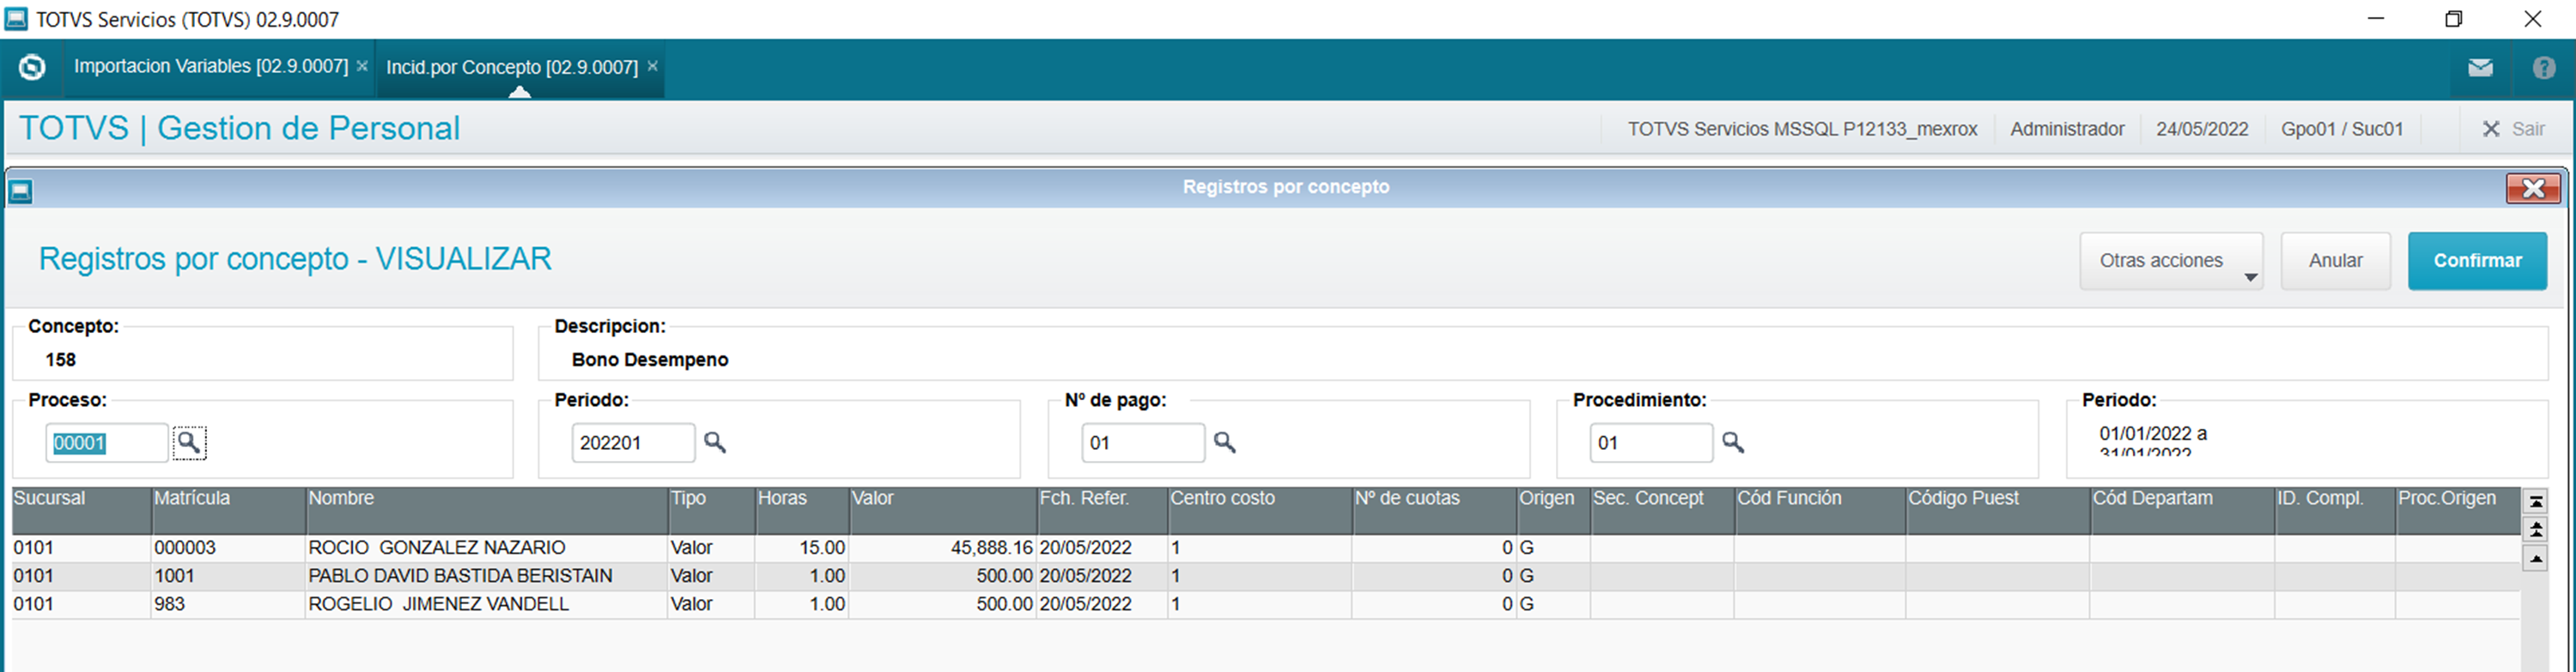The image size is (2576, 672).
Task: Click the Periodo input field 202201
Action: coord(633,443)
